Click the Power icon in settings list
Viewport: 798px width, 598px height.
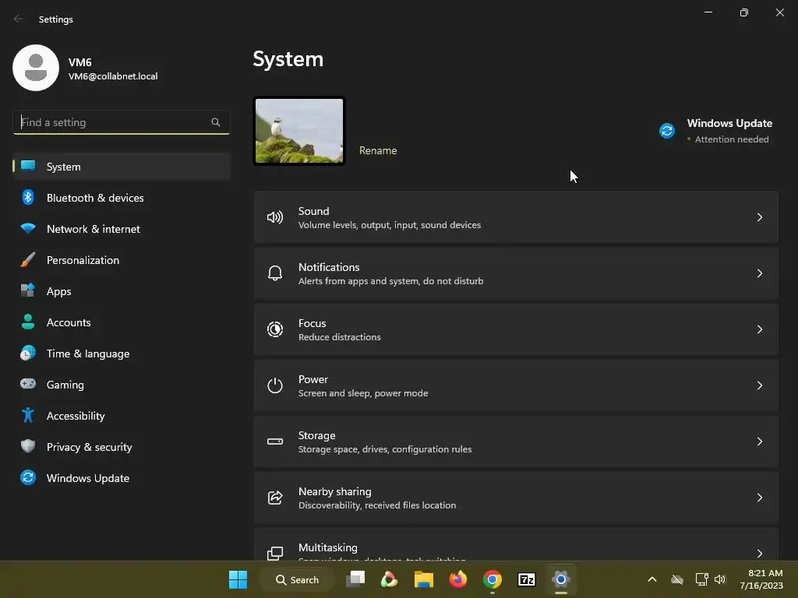[x=275, y=385]
